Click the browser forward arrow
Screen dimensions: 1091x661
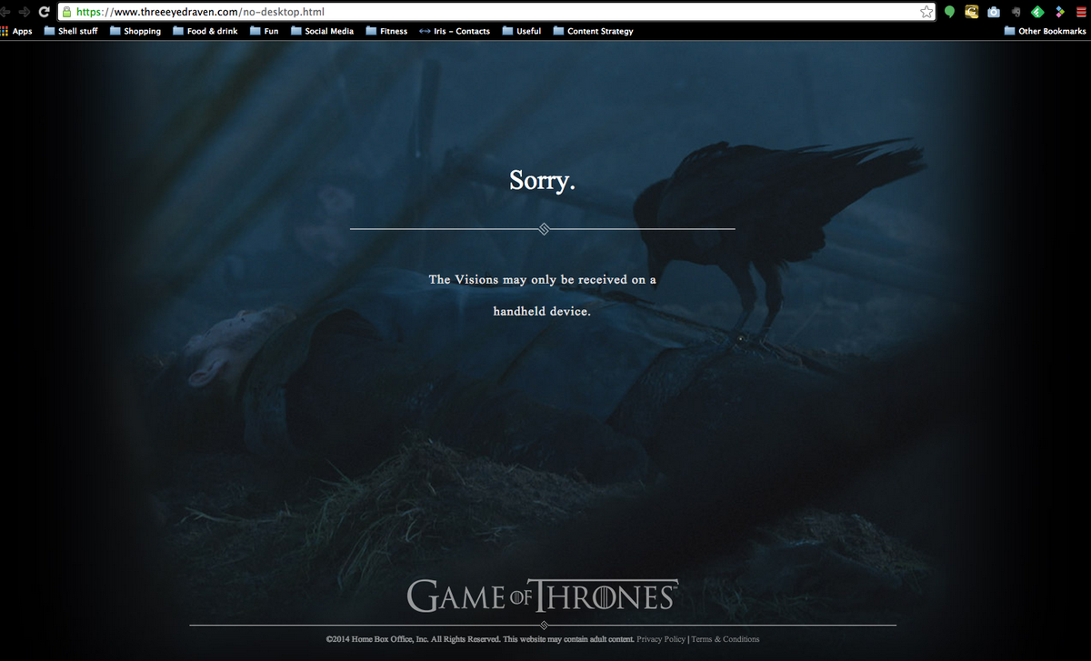(x=25, y=12)
